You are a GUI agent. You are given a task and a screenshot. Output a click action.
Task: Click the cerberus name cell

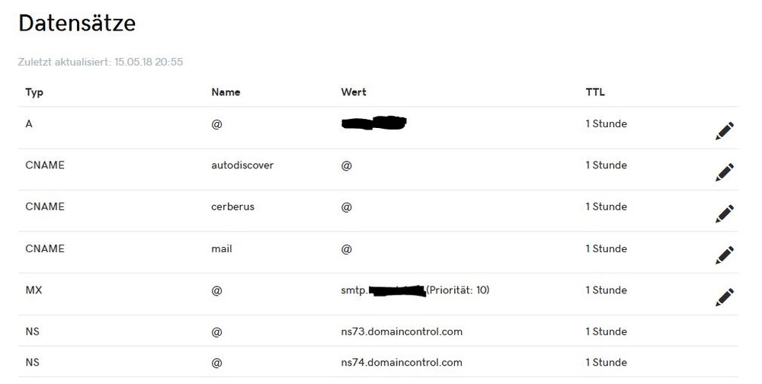tap(232, 206)
